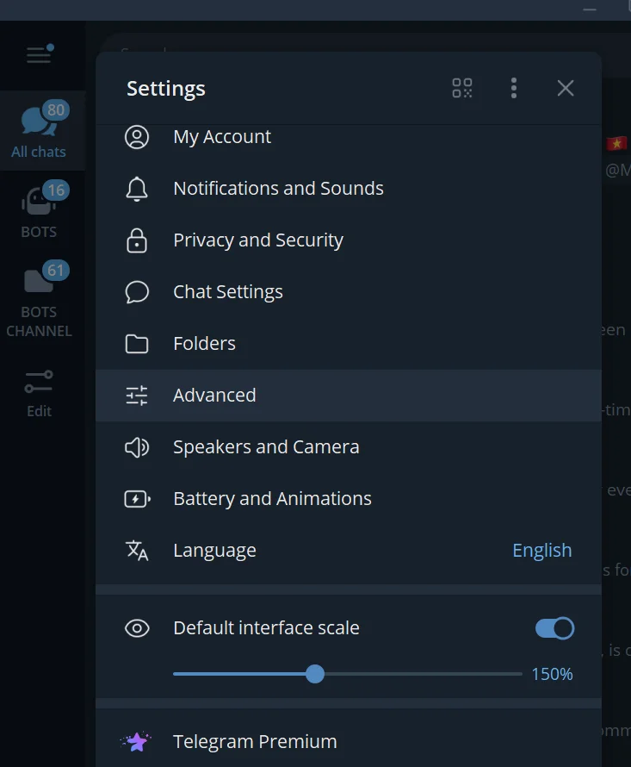Click the Advanced sliders icon

137,396
